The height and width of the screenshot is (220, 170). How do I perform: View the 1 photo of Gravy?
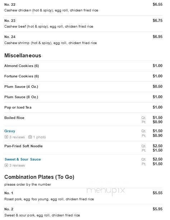(x=39, y=137)
